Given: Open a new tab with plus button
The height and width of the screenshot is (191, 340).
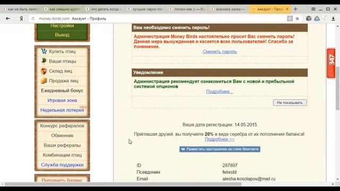Looking at the screenshot, I should 295,9.
